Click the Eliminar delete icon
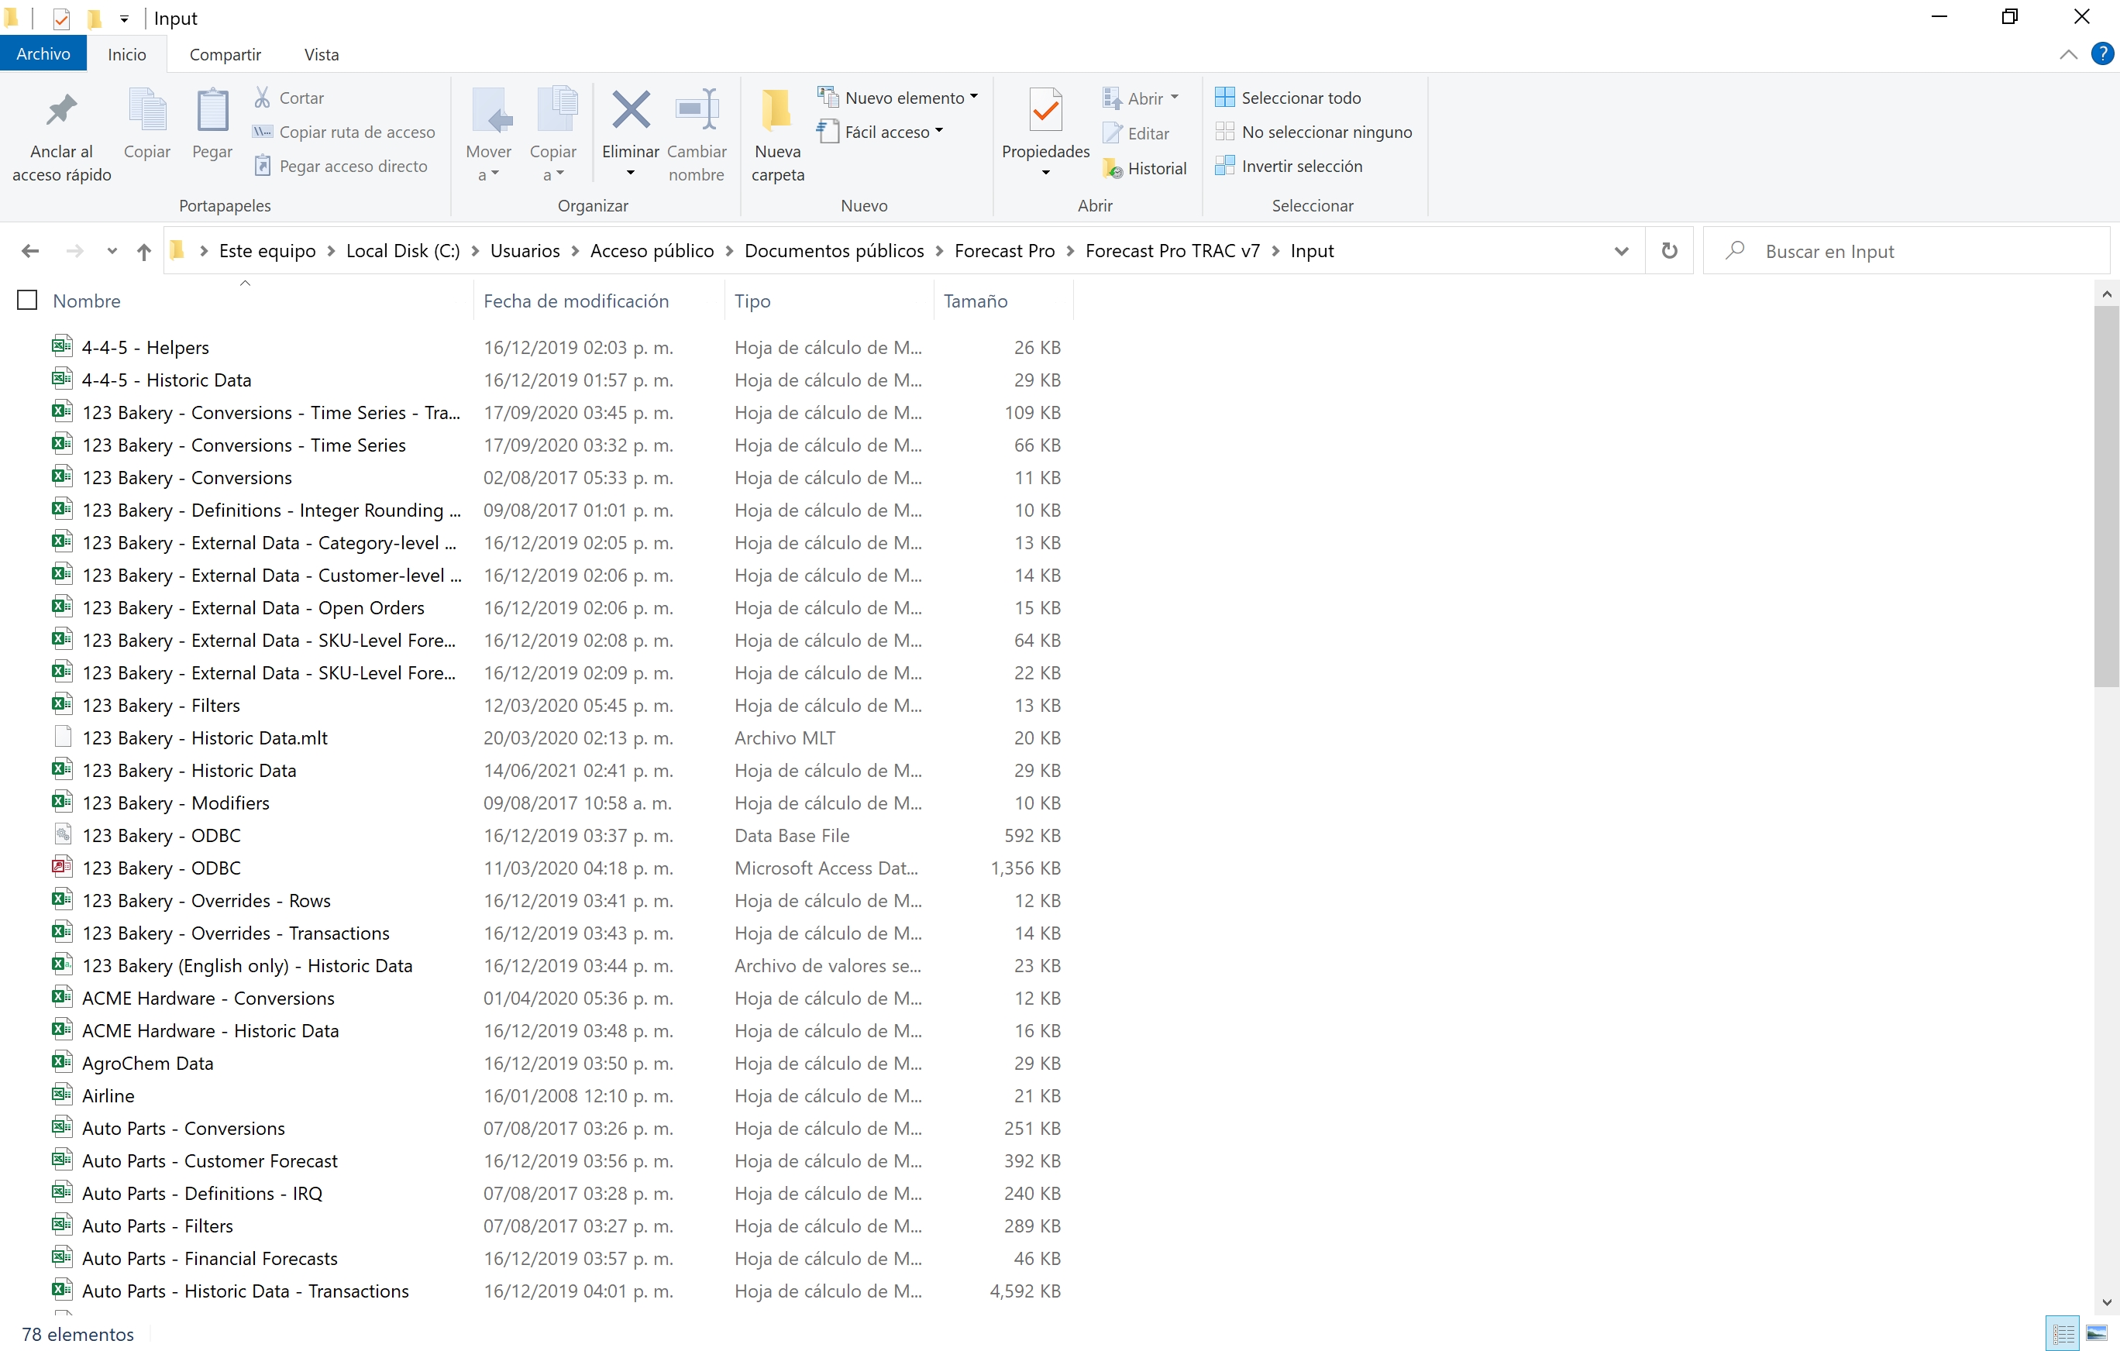Viewport: 2120px width, 1351px height. tap(629, 111)
